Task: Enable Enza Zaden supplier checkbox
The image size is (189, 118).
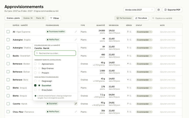Action: (x=35, y=90)
